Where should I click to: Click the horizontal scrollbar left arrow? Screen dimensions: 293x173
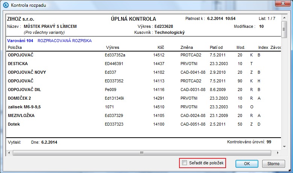[x=9, y=153]
